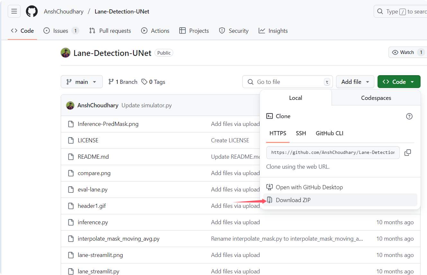Select the SSH clone tab
Viewport: 427px width, 275px height.
coord(301,133)
